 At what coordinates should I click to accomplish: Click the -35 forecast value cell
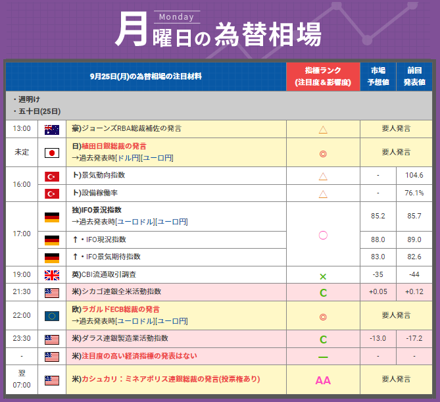tap(378, 274)
